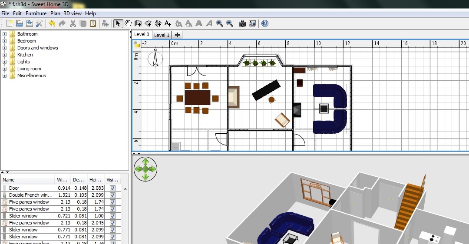The image size is (469, 244).
Task: Click the Create photo camera icon
Action: [242, 23]
